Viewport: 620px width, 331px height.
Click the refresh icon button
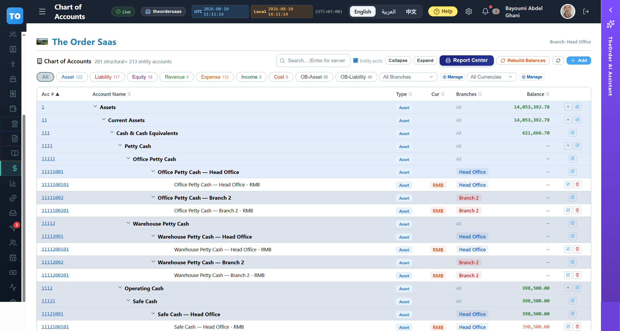coord(558,60)
